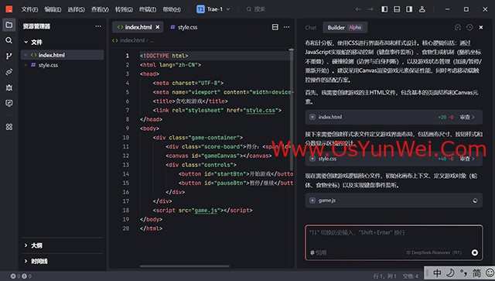Stop generation with the round send button
Viewport: 495px width, 281px height.
click(475, 252)
